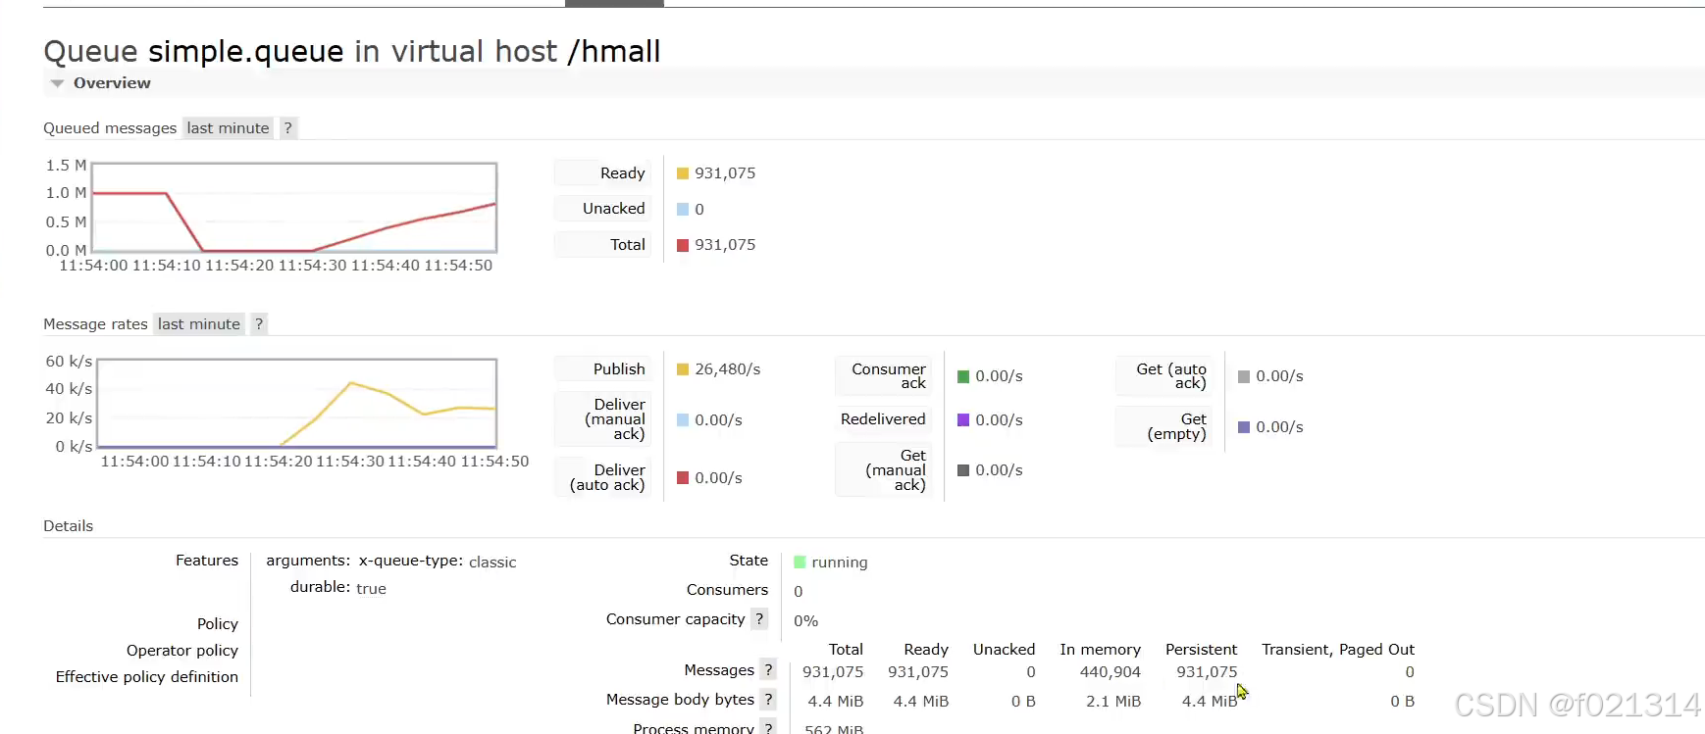Click the 'Operator policy' label
1705x734 pixels.
(182, 651)
